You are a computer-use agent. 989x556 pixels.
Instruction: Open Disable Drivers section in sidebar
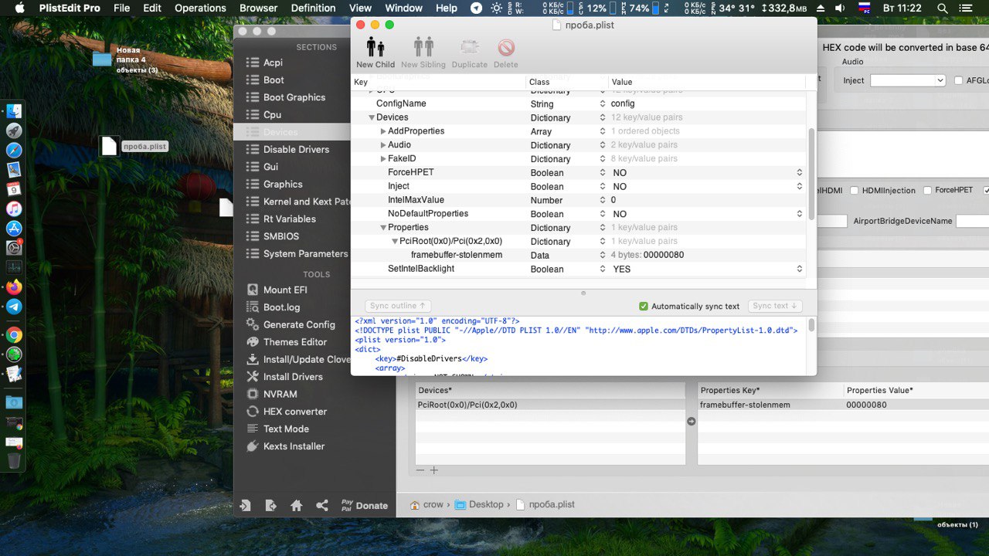tap(296, 149)
